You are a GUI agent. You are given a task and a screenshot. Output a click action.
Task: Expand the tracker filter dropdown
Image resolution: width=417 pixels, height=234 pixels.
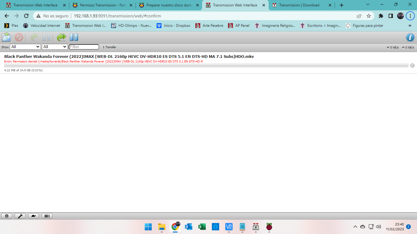tap(55, 47)
